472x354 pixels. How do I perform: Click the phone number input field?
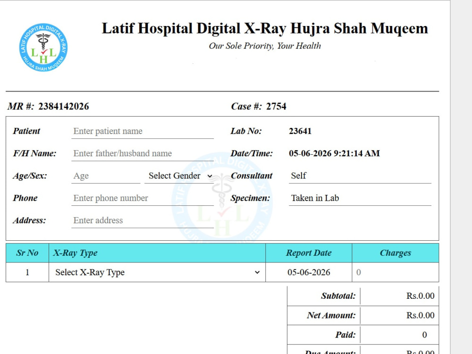(143, 198)
